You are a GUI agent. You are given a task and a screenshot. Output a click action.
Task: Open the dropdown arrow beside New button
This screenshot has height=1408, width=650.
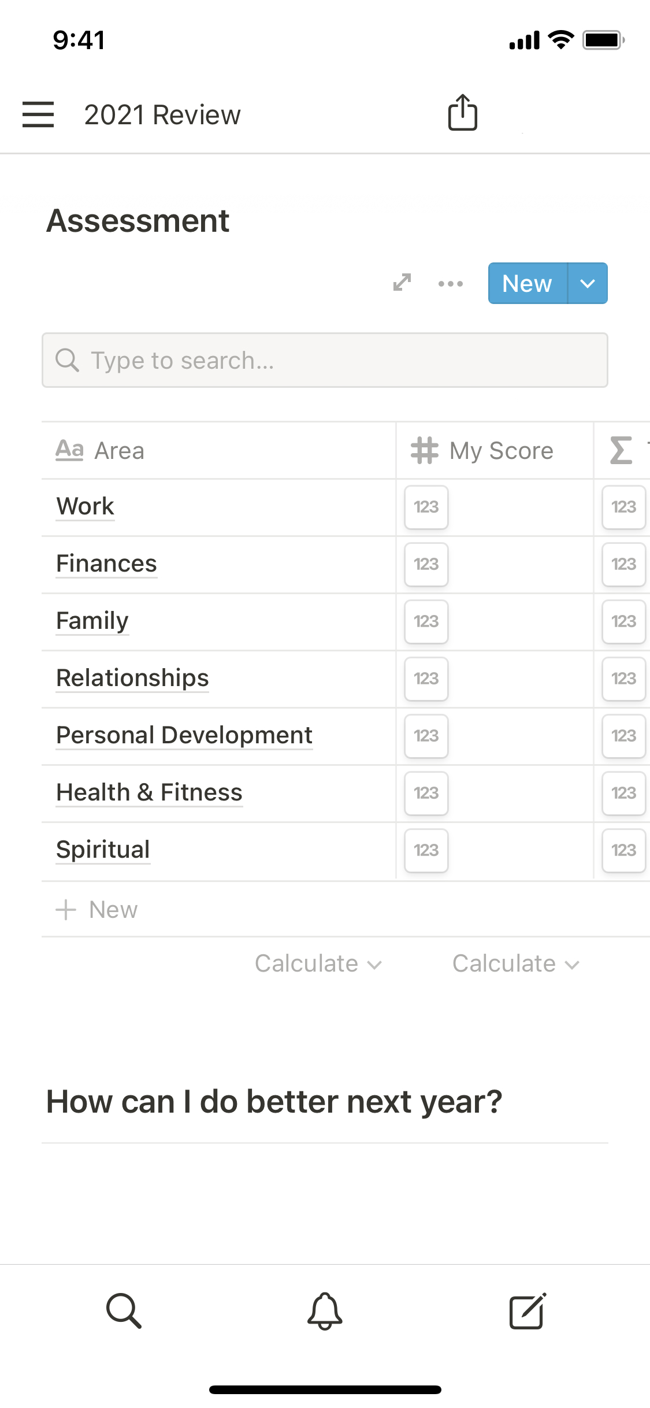click(588, 283)
